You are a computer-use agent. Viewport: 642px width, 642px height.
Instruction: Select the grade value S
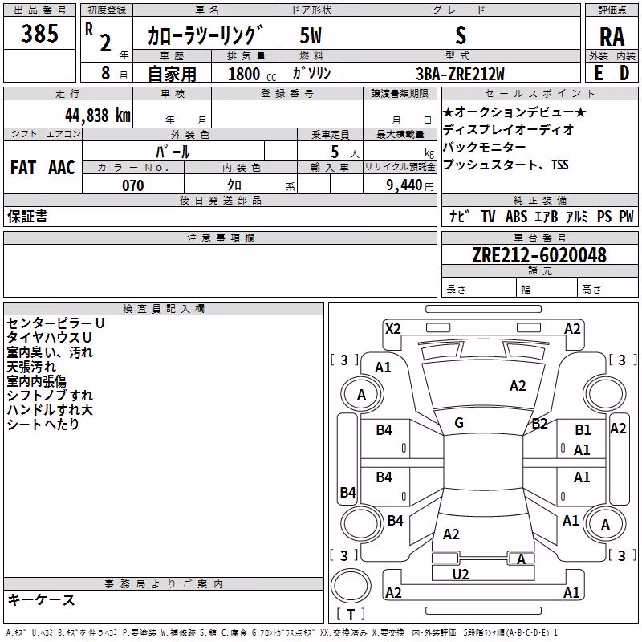tap(461, 35)
